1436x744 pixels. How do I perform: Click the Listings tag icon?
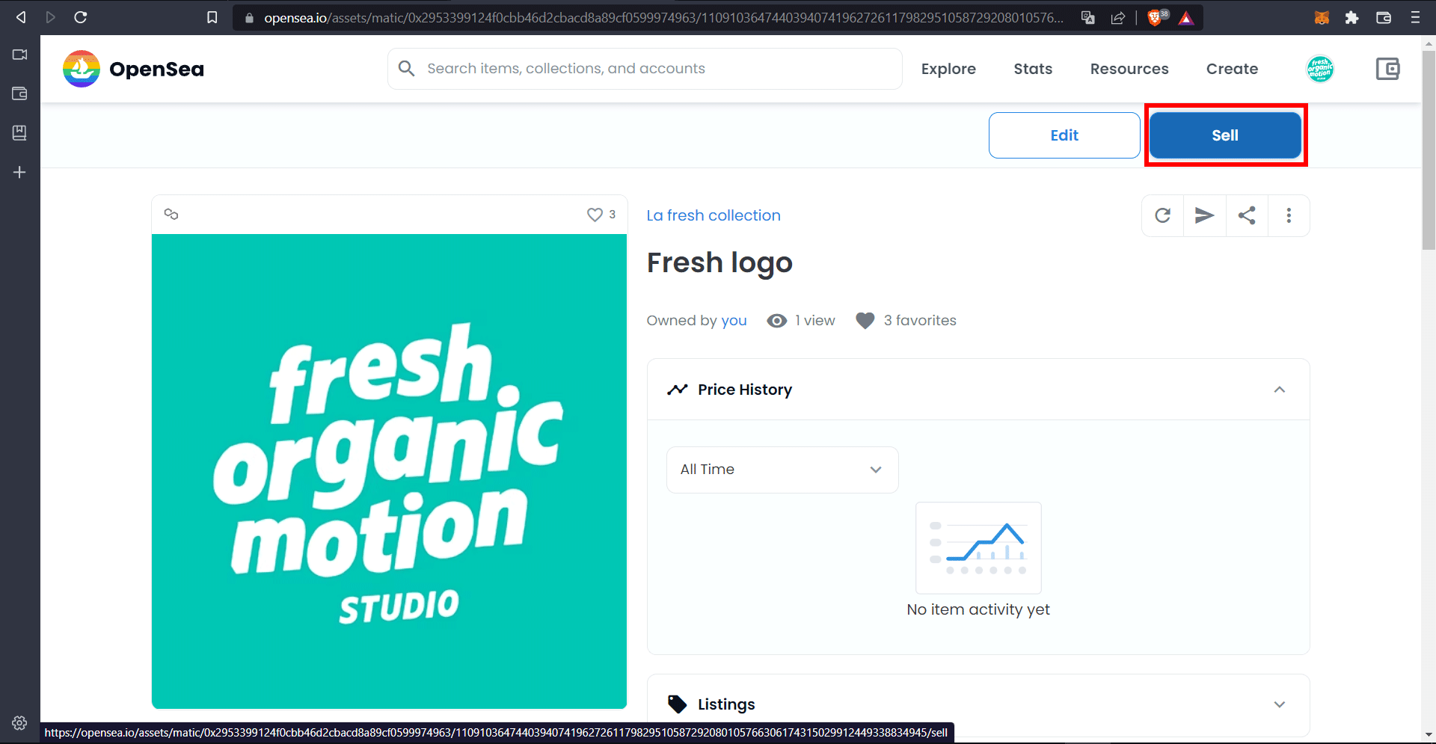[x=677, y=704]
